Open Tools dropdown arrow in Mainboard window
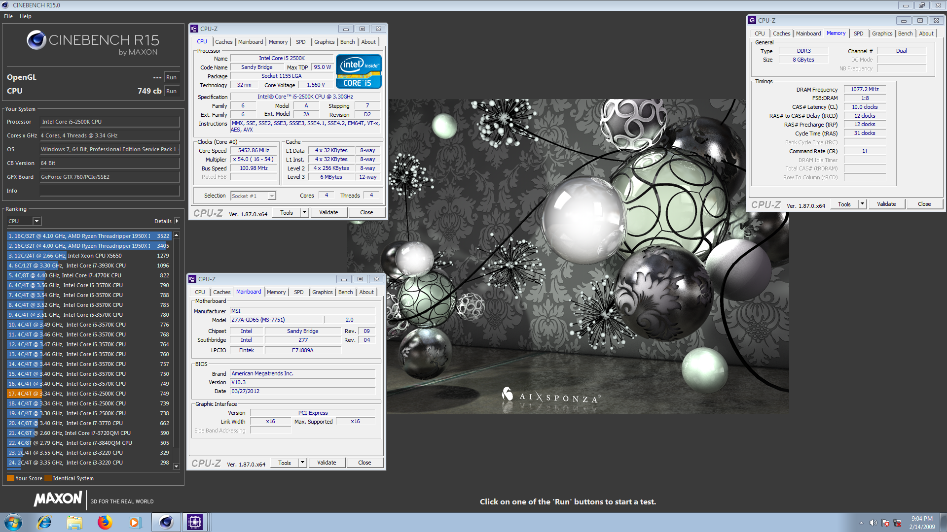This screenshot has height=532, width=947. tap(302, 463)
